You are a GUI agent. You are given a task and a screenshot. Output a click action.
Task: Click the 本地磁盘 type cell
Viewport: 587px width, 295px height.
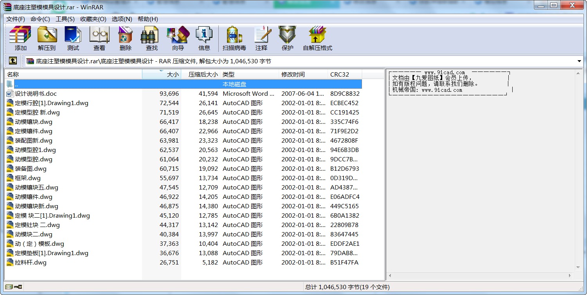click(x=234, y=84)
